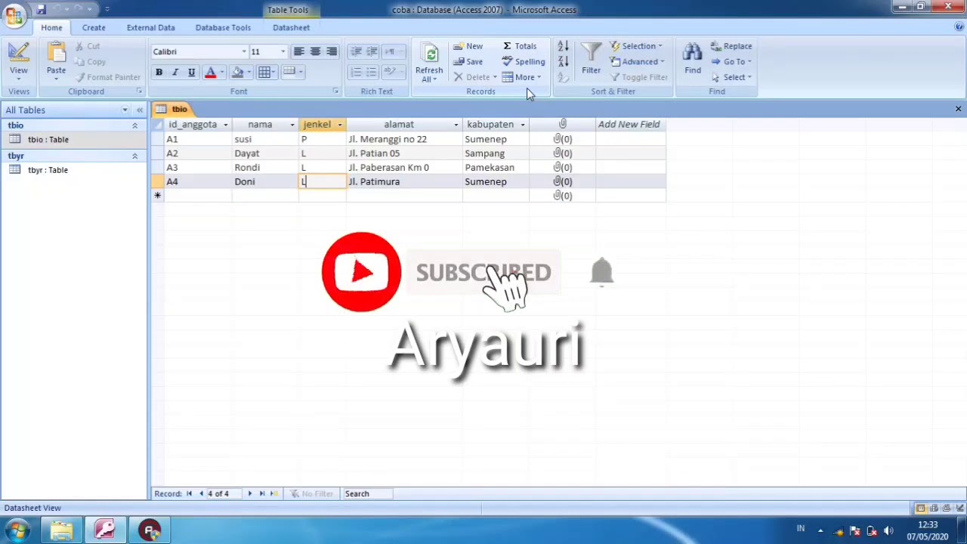Viewport: 967px width, 544px height.
Task: Open the Font group dialog launcher
Action: (335, 91)
